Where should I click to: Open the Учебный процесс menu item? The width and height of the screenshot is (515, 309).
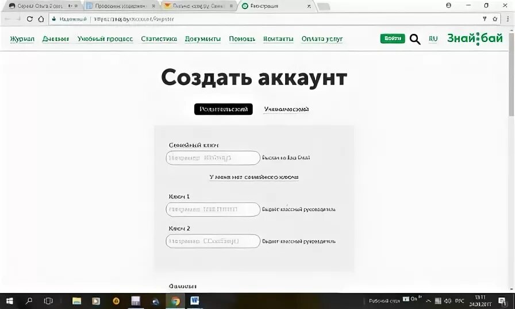click(x=105, y=38)
